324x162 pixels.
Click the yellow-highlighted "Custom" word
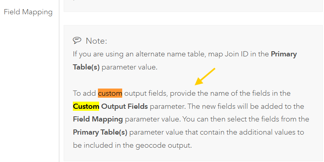click(86, 106)
